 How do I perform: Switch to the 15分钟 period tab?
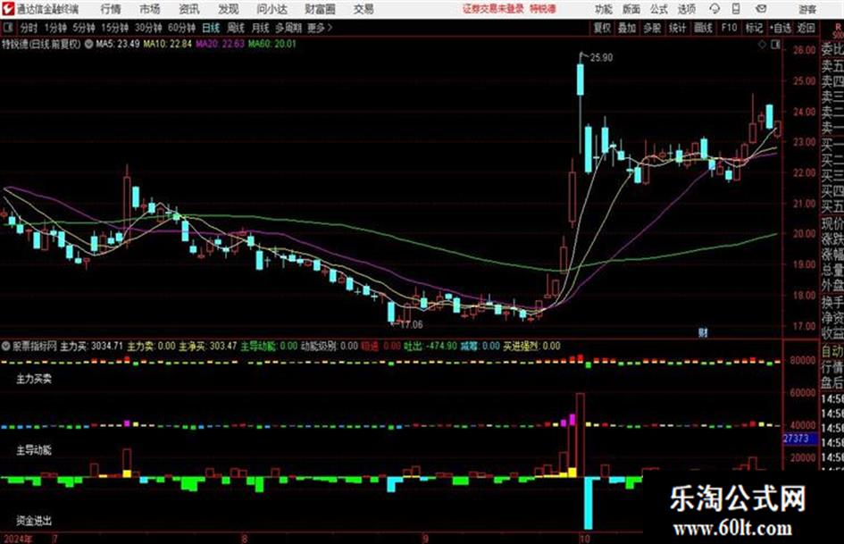tap(114, 28)
